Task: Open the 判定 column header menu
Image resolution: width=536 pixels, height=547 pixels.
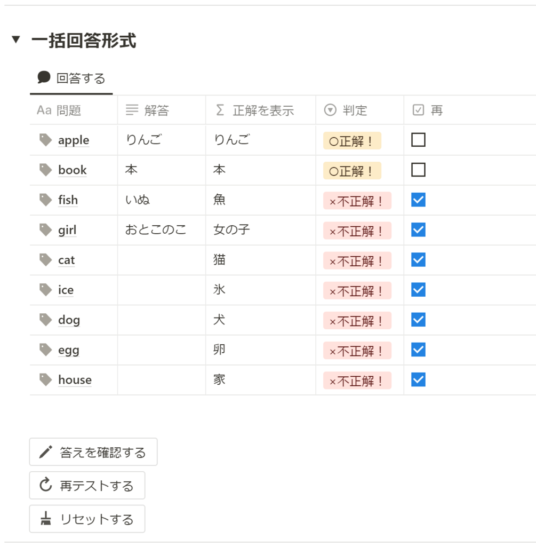Action: click(x=355, y=110)
